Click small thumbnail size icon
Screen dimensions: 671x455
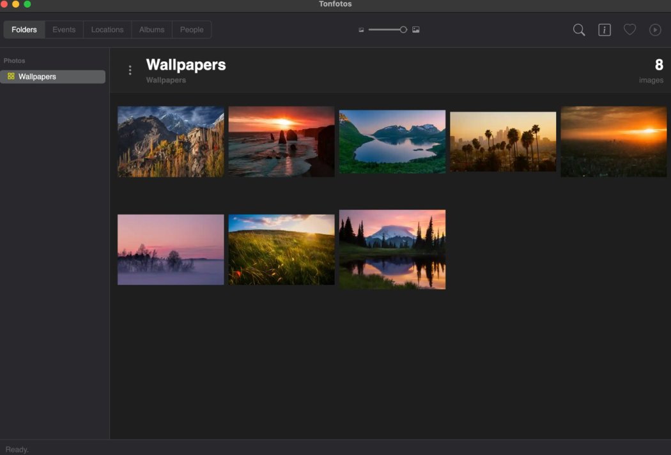click(x=361, y=30)
